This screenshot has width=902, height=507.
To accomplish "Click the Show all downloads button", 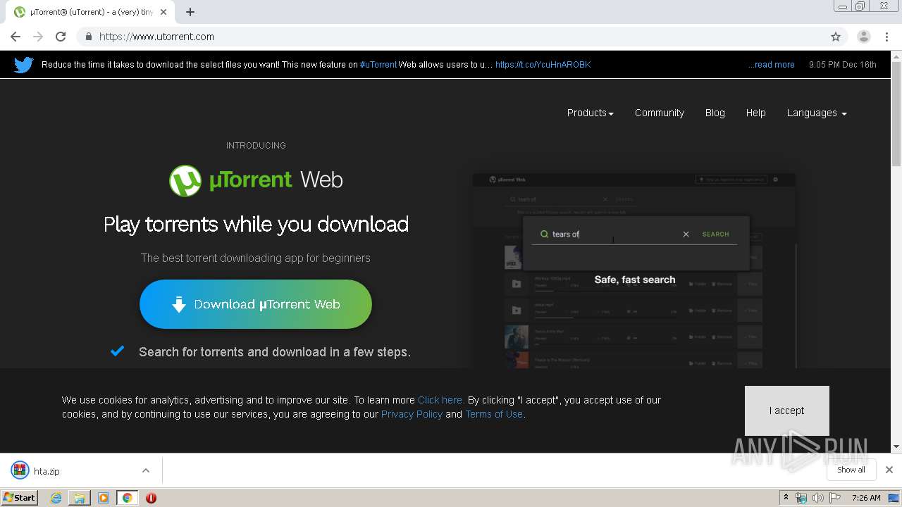I will [851, 470].
